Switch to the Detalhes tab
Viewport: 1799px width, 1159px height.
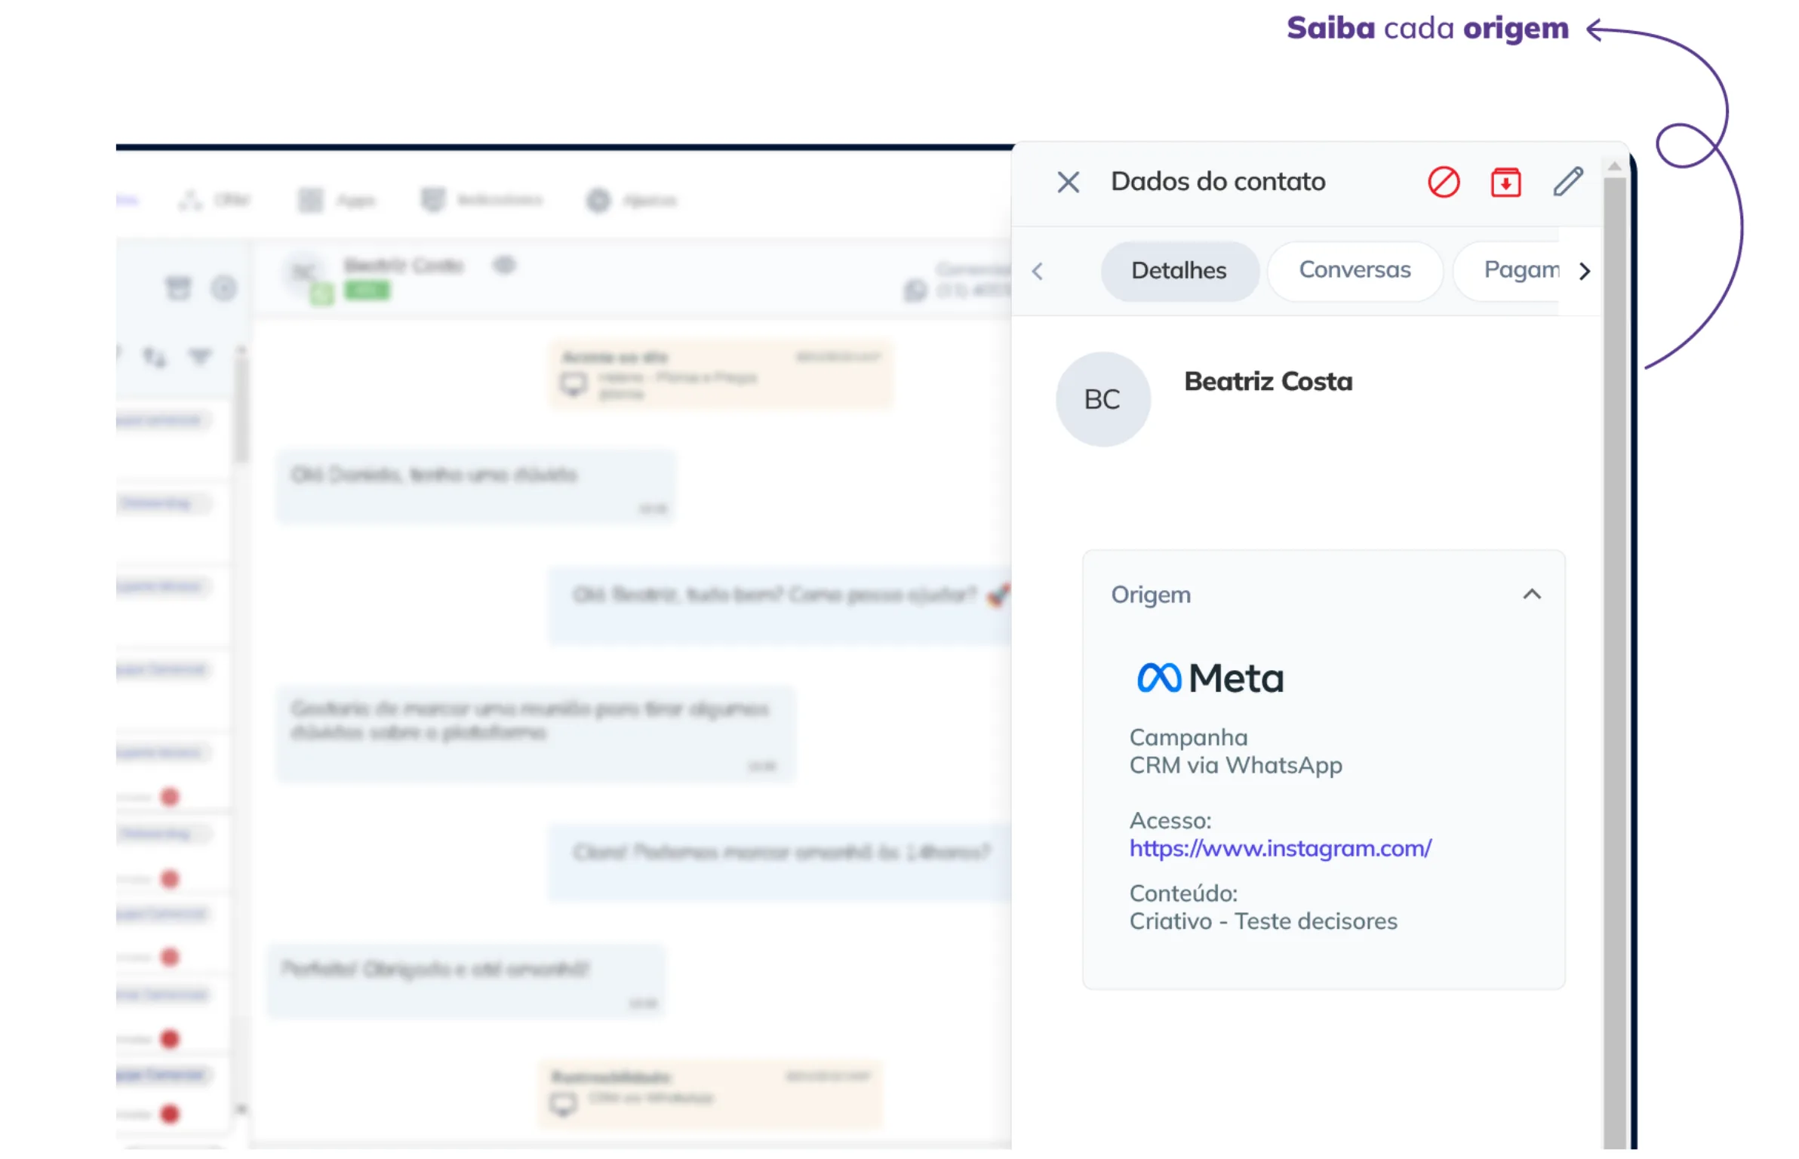1179,270
